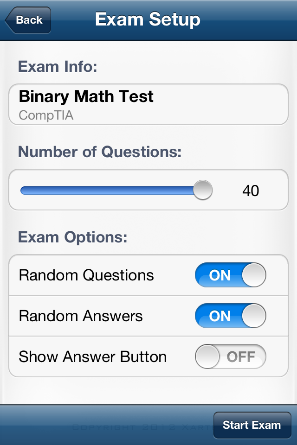The image size is (297, 445).
Task: Tap the Random Answers row label
Action: pos(81,316)
